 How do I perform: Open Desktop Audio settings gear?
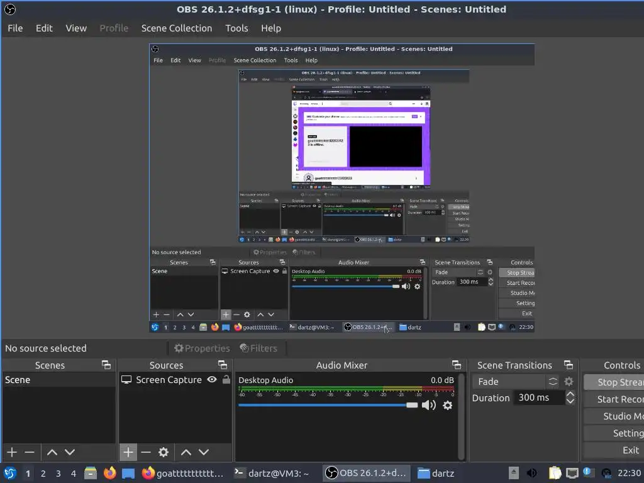point(448,406)
